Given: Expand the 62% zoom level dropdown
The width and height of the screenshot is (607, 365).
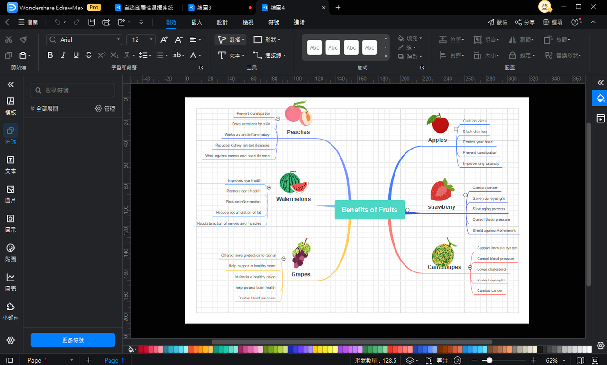Looking at the screenshot, I should [x=555, y=360].
